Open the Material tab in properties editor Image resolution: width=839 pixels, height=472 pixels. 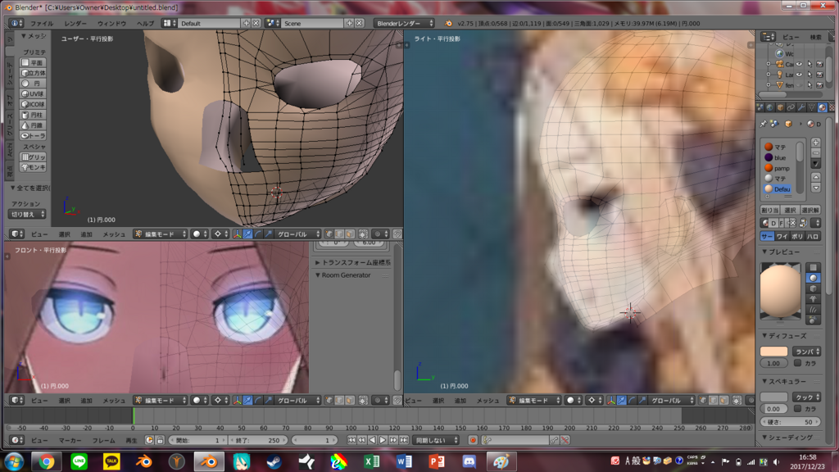[823, 107]
